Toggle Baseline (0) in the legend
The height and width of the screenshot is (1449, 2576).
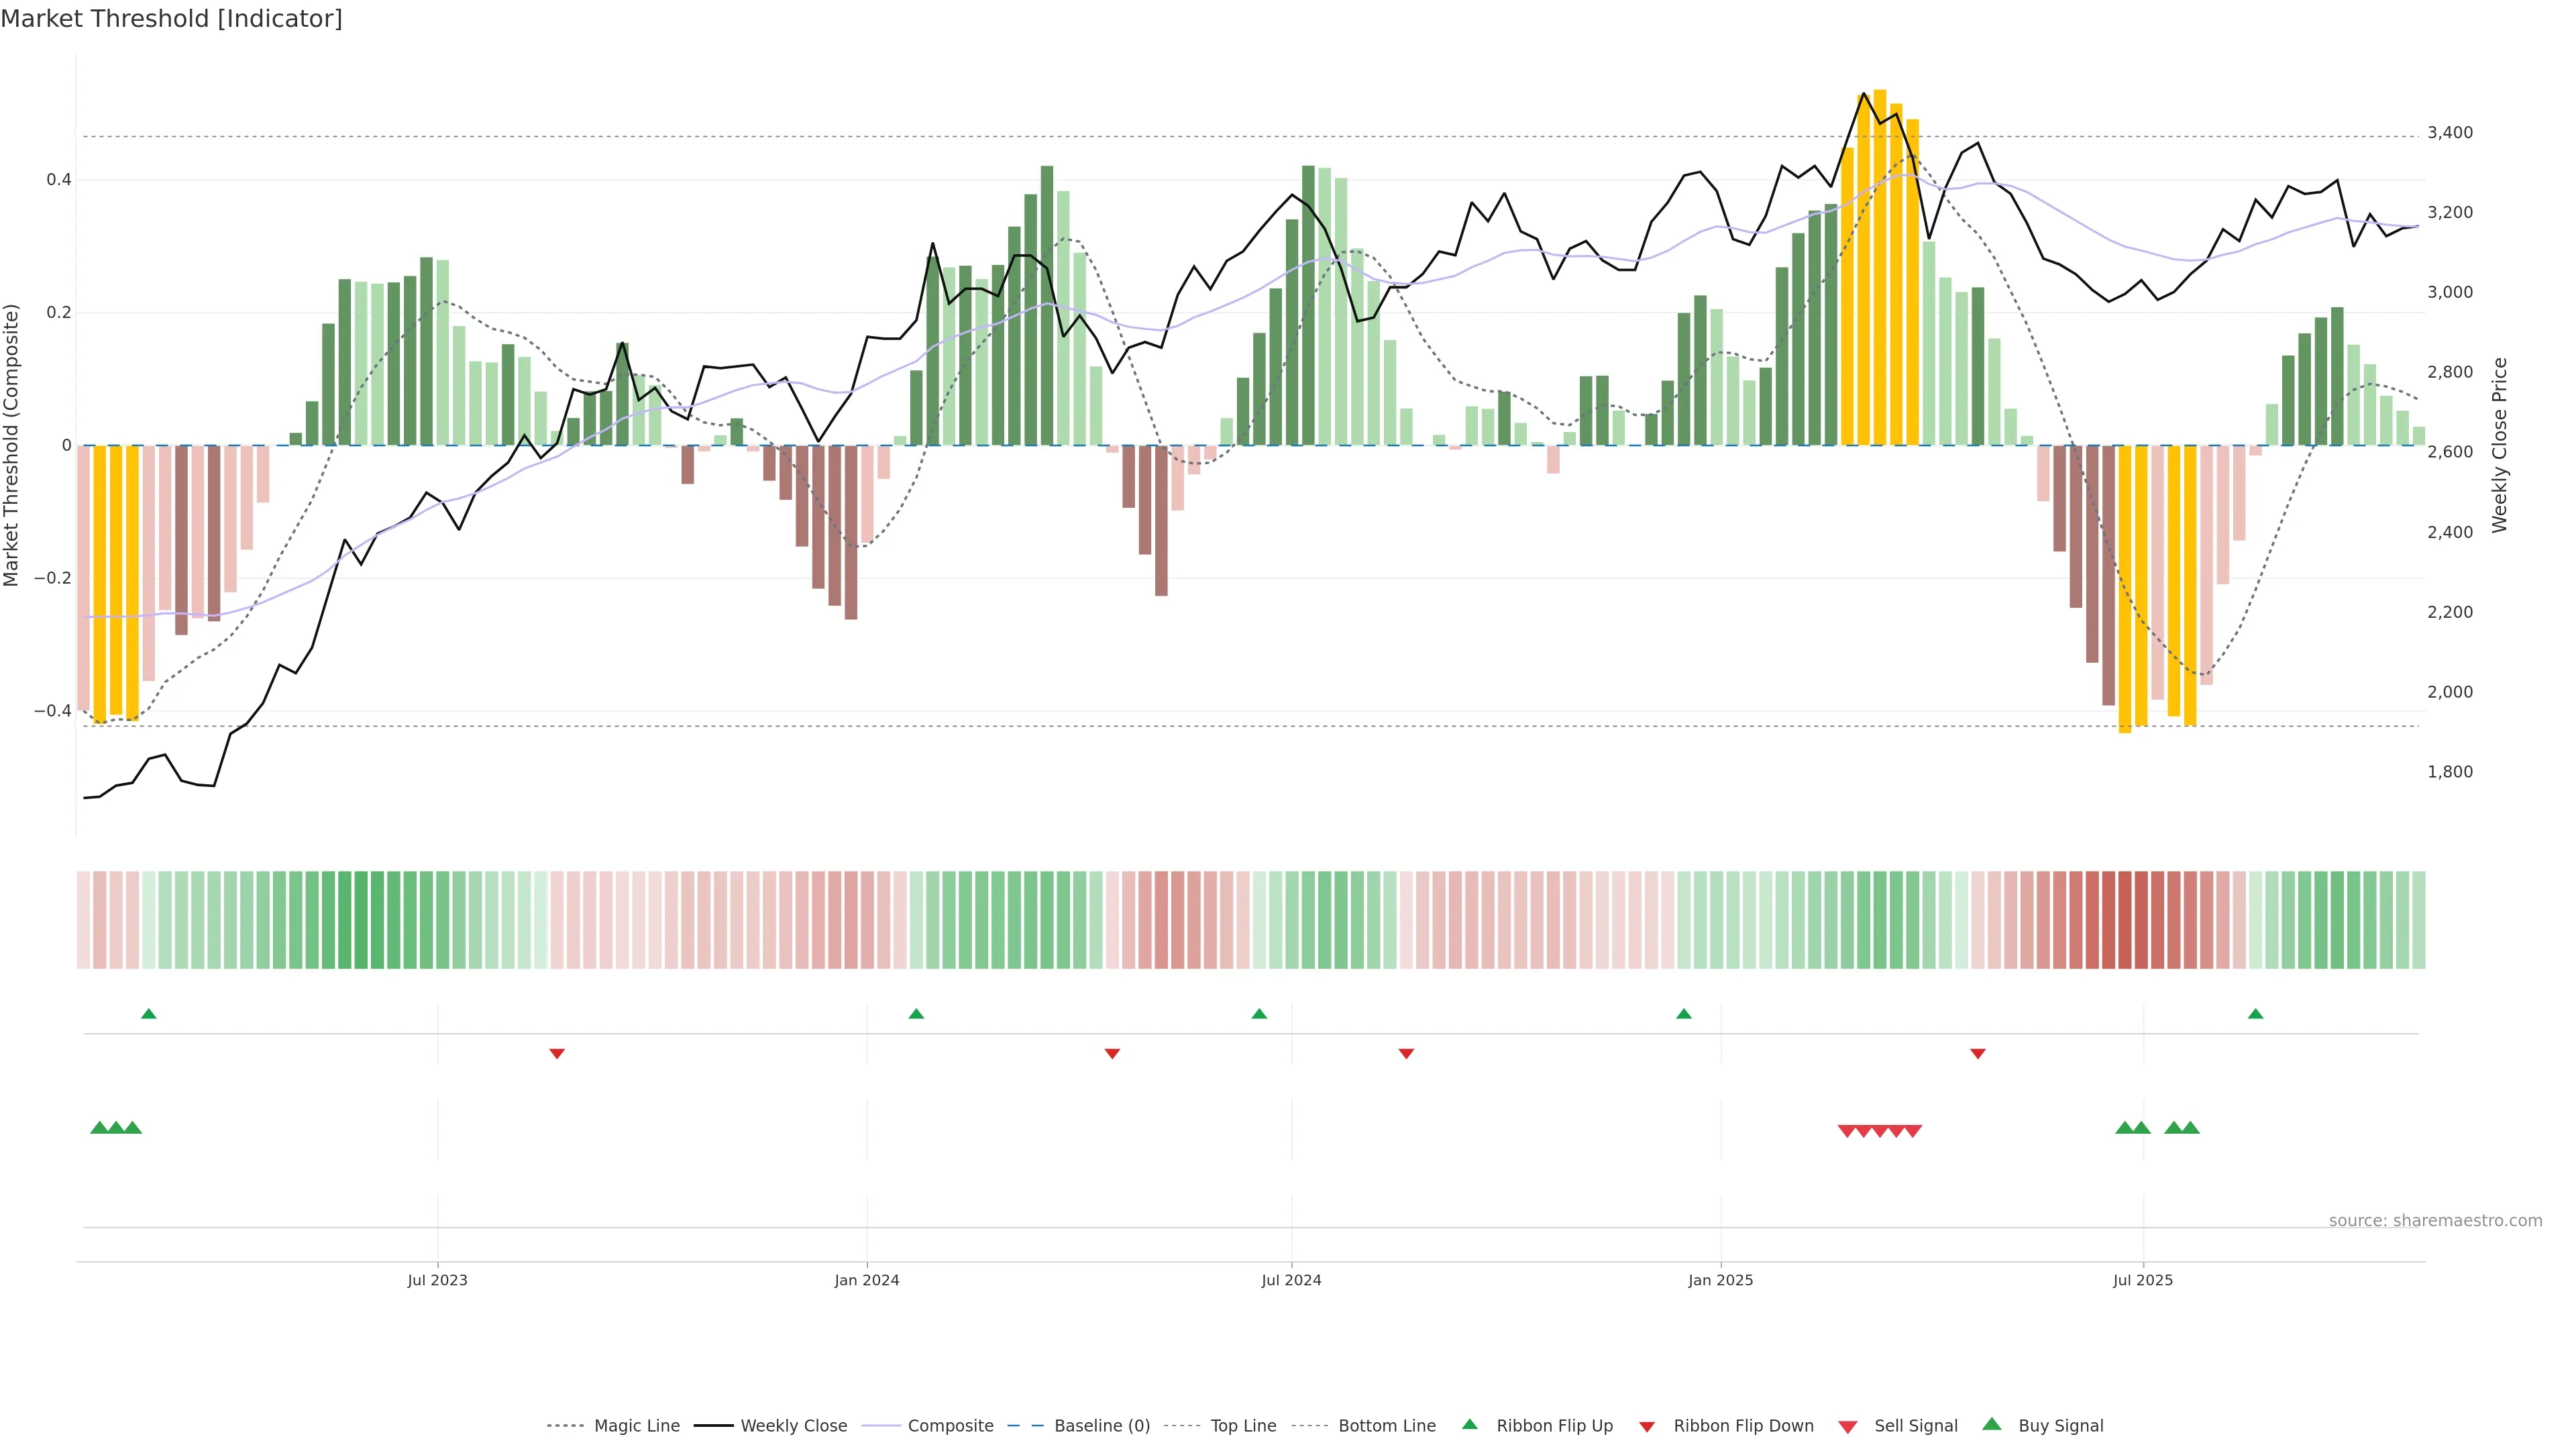tap(1101, 1426)
